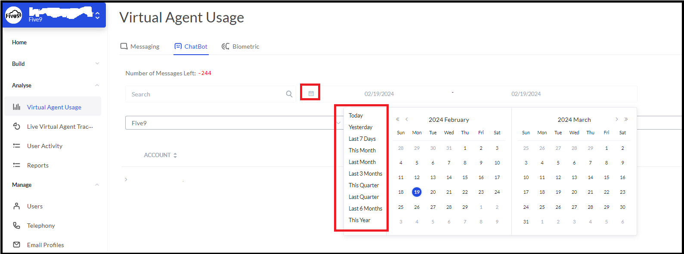Select March 20 in the calendar
The height and width of the screenshot is (254, 684).
574,192
